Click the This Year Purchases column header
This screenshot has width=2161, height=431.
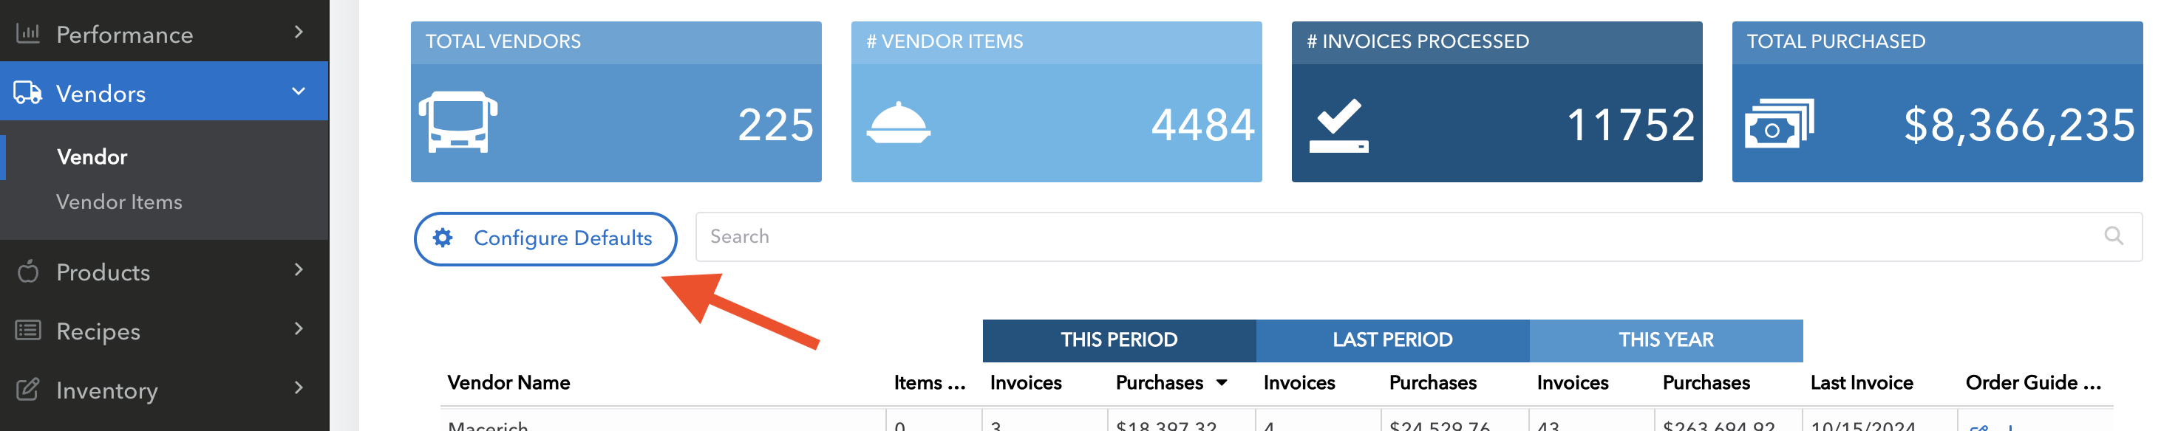(x=1706, y=383)
